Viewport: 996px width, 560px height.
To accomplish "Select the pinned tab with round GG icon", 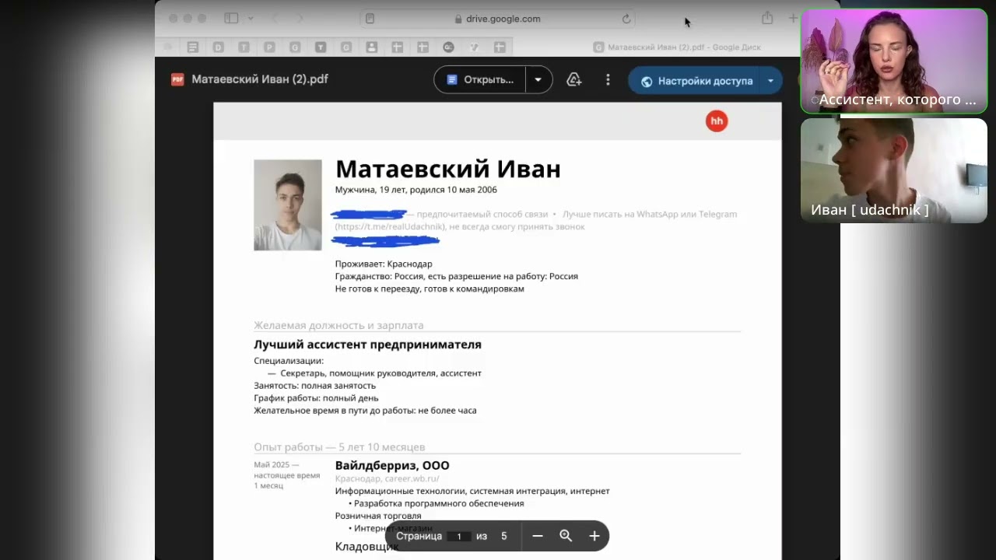I will 448,47.
